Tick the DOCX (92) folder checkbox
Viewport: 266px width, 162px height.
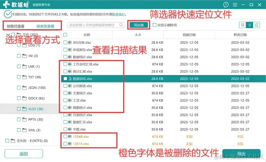click(x=19, y=98)
